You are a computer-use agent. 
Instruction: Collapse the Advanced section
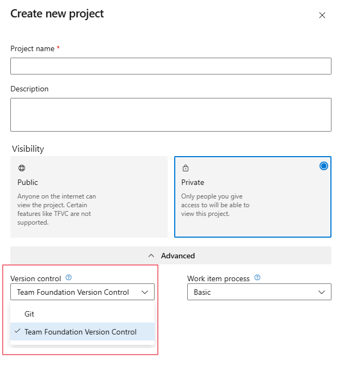(x=171, y=256)
